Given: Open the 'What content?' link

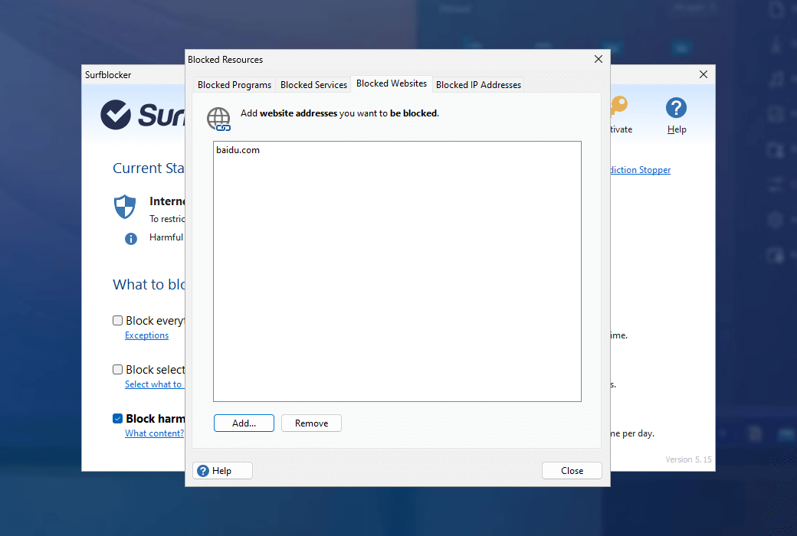Looking at the screenshot, I should tap(155, 433).
